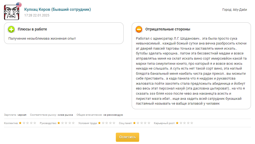255x144 pixels.
Task: Click the Отрицательные стороны heading
Action: click(168, 29)
